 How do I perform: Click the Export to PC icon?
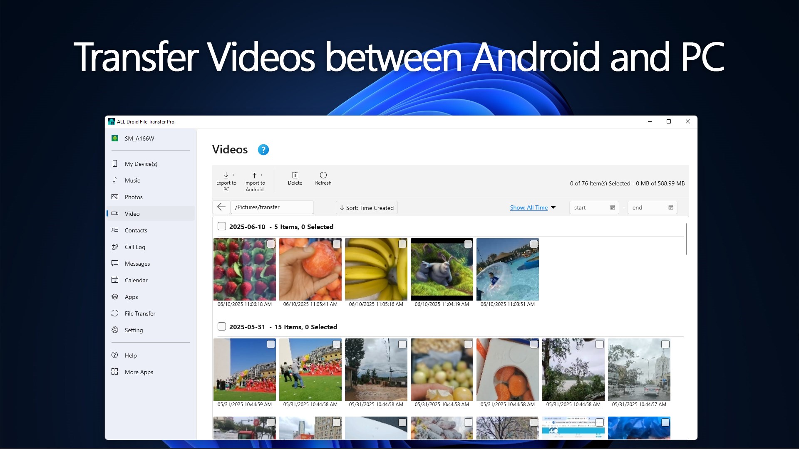[226, 175]
